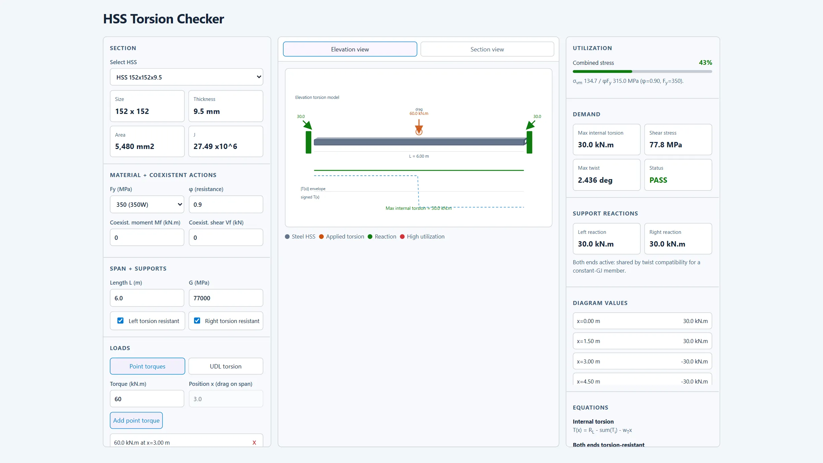Switch to Elevation view tab

coord(350,49)
